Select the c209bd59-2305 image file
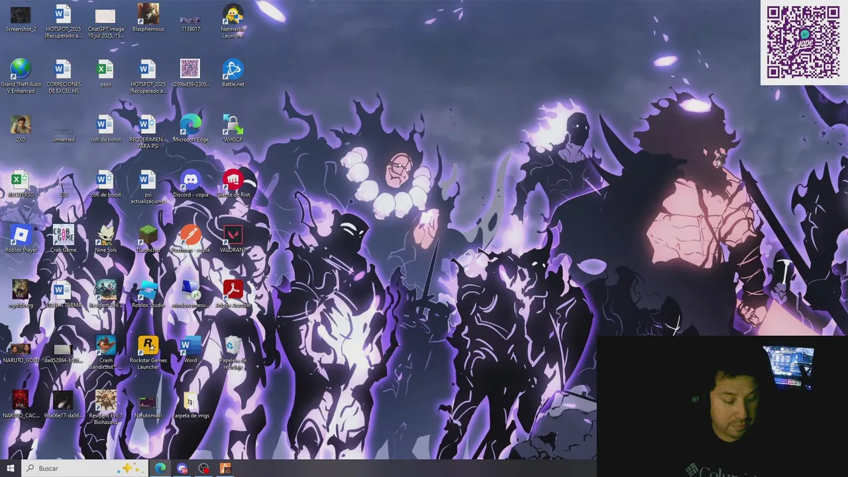The width and height of the screenshot is (848, 477). 190,74
